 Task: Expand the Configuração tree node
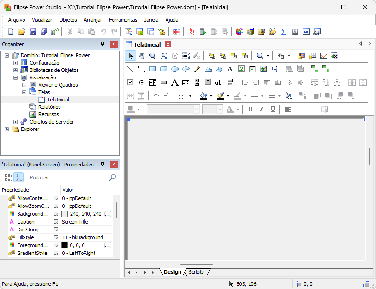coord(15,63)
